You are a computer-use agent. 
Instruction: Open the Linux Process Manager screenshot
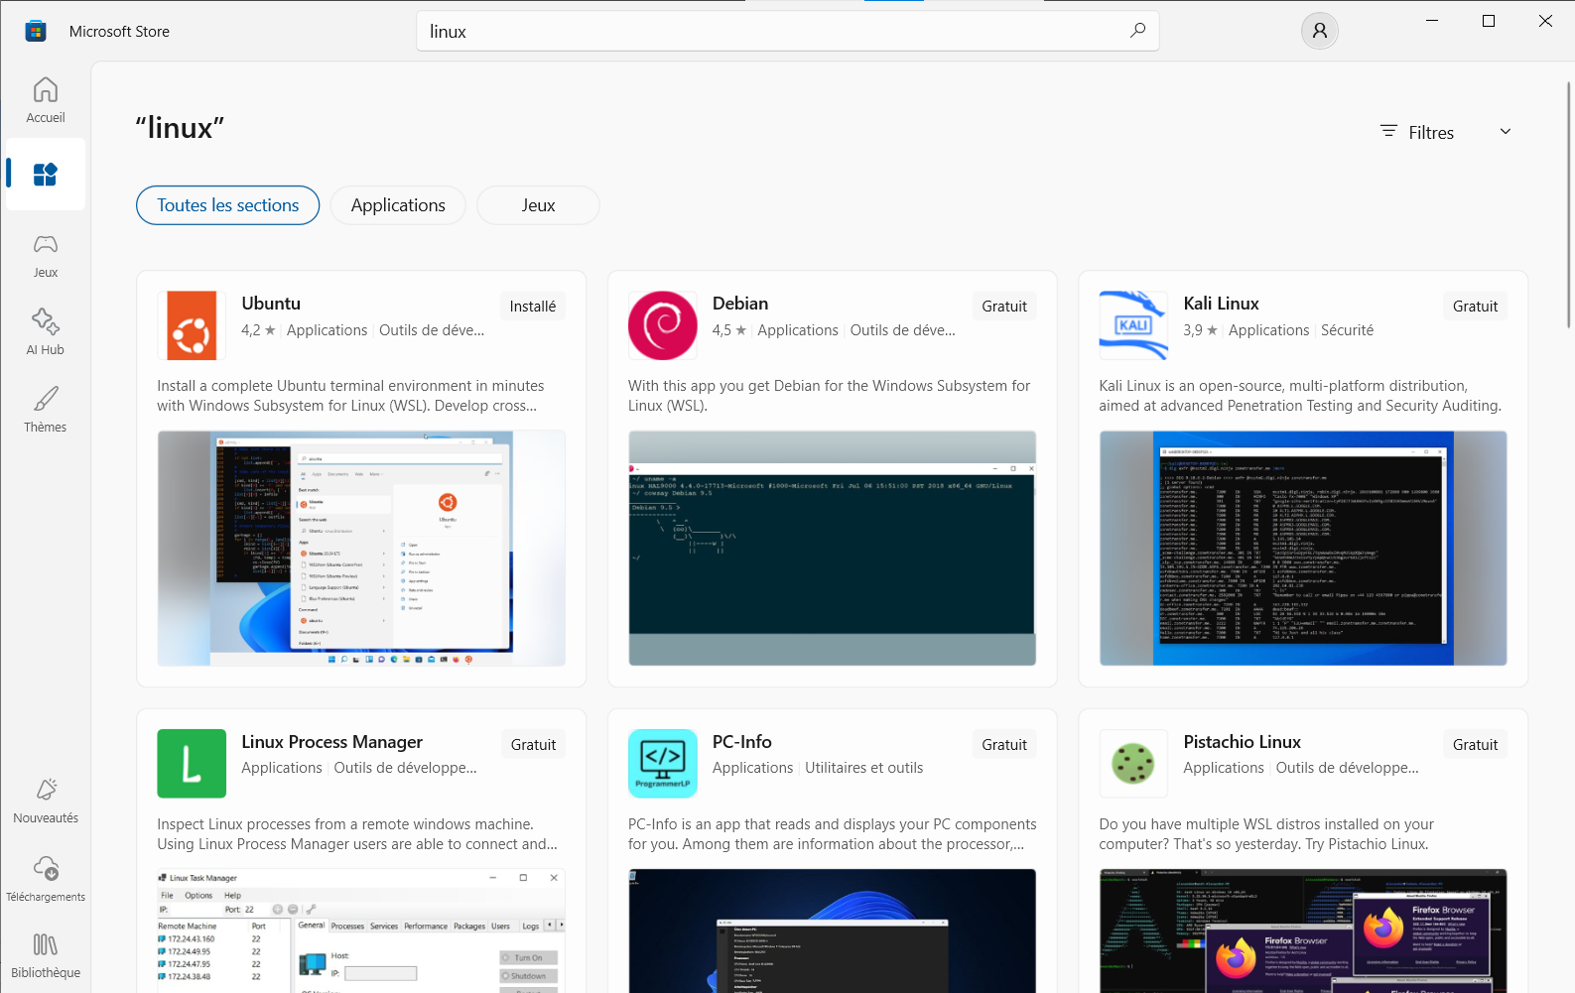click(361, 931)
